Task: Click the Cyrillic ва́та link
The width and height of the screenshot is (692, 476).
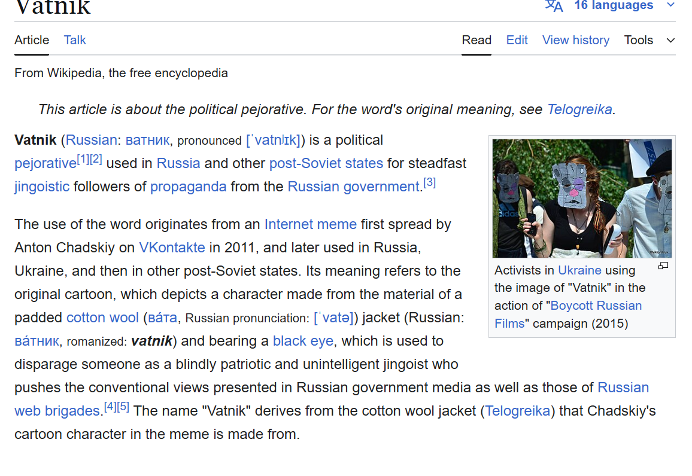Action: click(162, 318)
